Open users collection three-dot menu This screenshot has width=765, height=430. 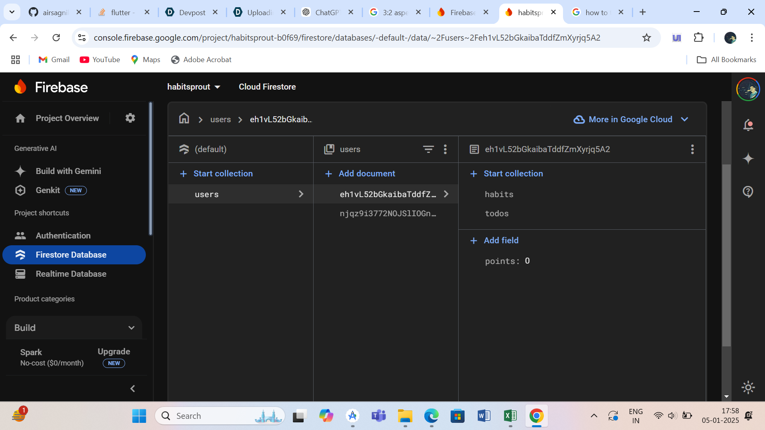coord(445,149)
